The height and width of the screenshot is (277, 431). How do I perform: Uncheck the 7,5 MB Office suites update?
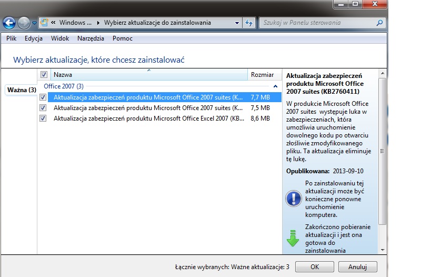point(43,108)
